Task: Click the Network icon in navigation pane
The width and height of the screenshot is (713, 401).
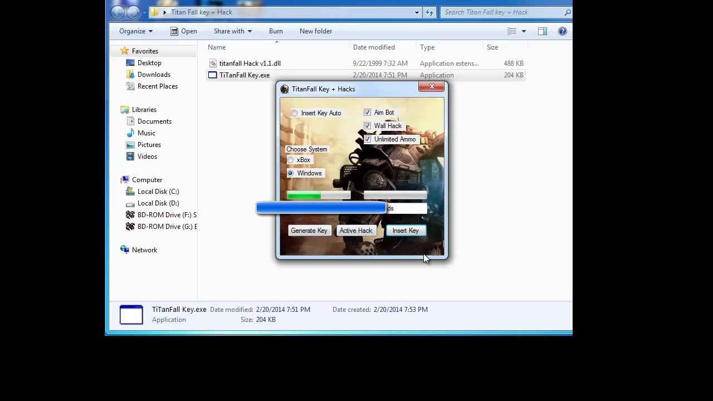Action: click(x=125, y=250)
